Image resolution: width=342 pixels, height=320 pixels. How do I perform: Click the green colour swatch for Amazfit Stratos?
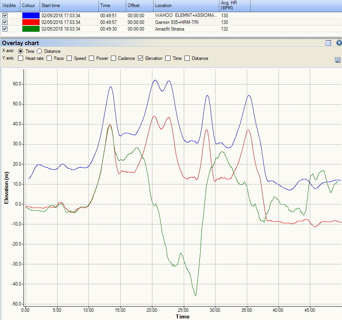[x=31, y=29]
